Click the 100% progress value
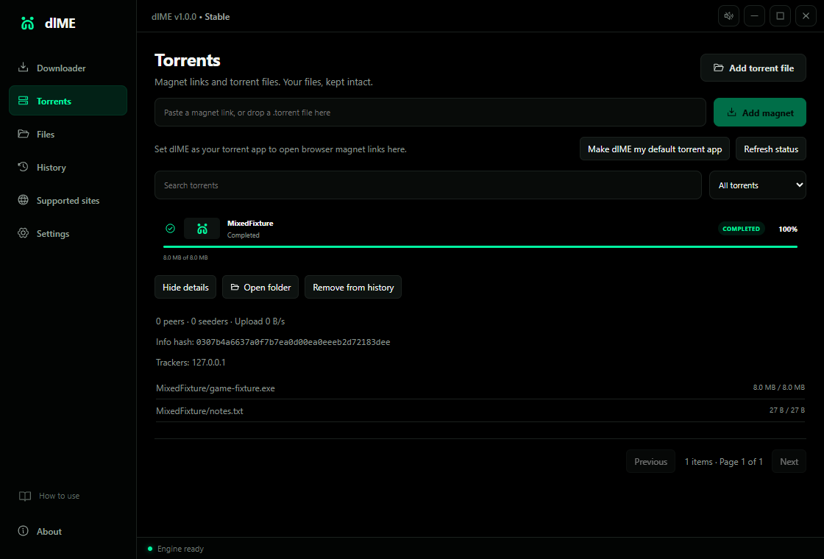The height and width of the screenshot is (559, 824). pos(788,229)
